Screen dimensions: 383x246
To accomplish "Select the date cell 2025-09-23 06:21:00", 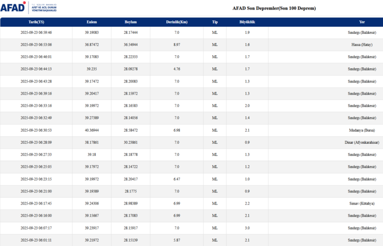I will click(x=36, y=191).
